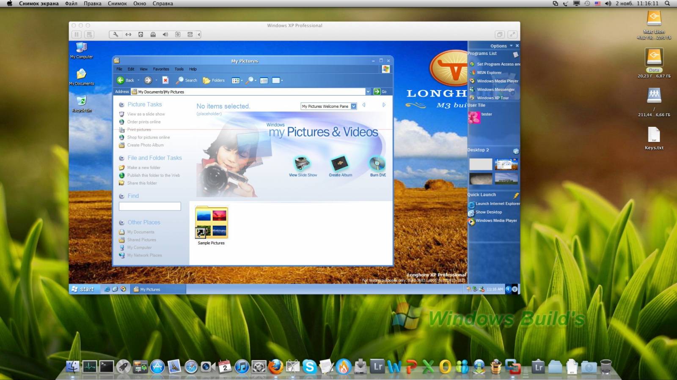This screenshot has height=380, width=677.
Task: Open Views dropdown in toolbar
Action: [237, 80]
